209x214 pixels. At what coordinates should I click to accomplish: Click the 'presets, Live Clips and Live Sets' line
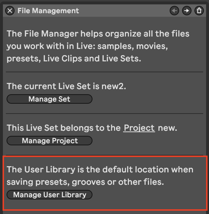coord(74,59)
